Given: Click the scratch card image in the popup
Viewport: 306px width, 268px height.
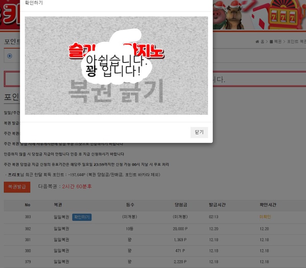Looking at the screenshot, I should (116, 66).
